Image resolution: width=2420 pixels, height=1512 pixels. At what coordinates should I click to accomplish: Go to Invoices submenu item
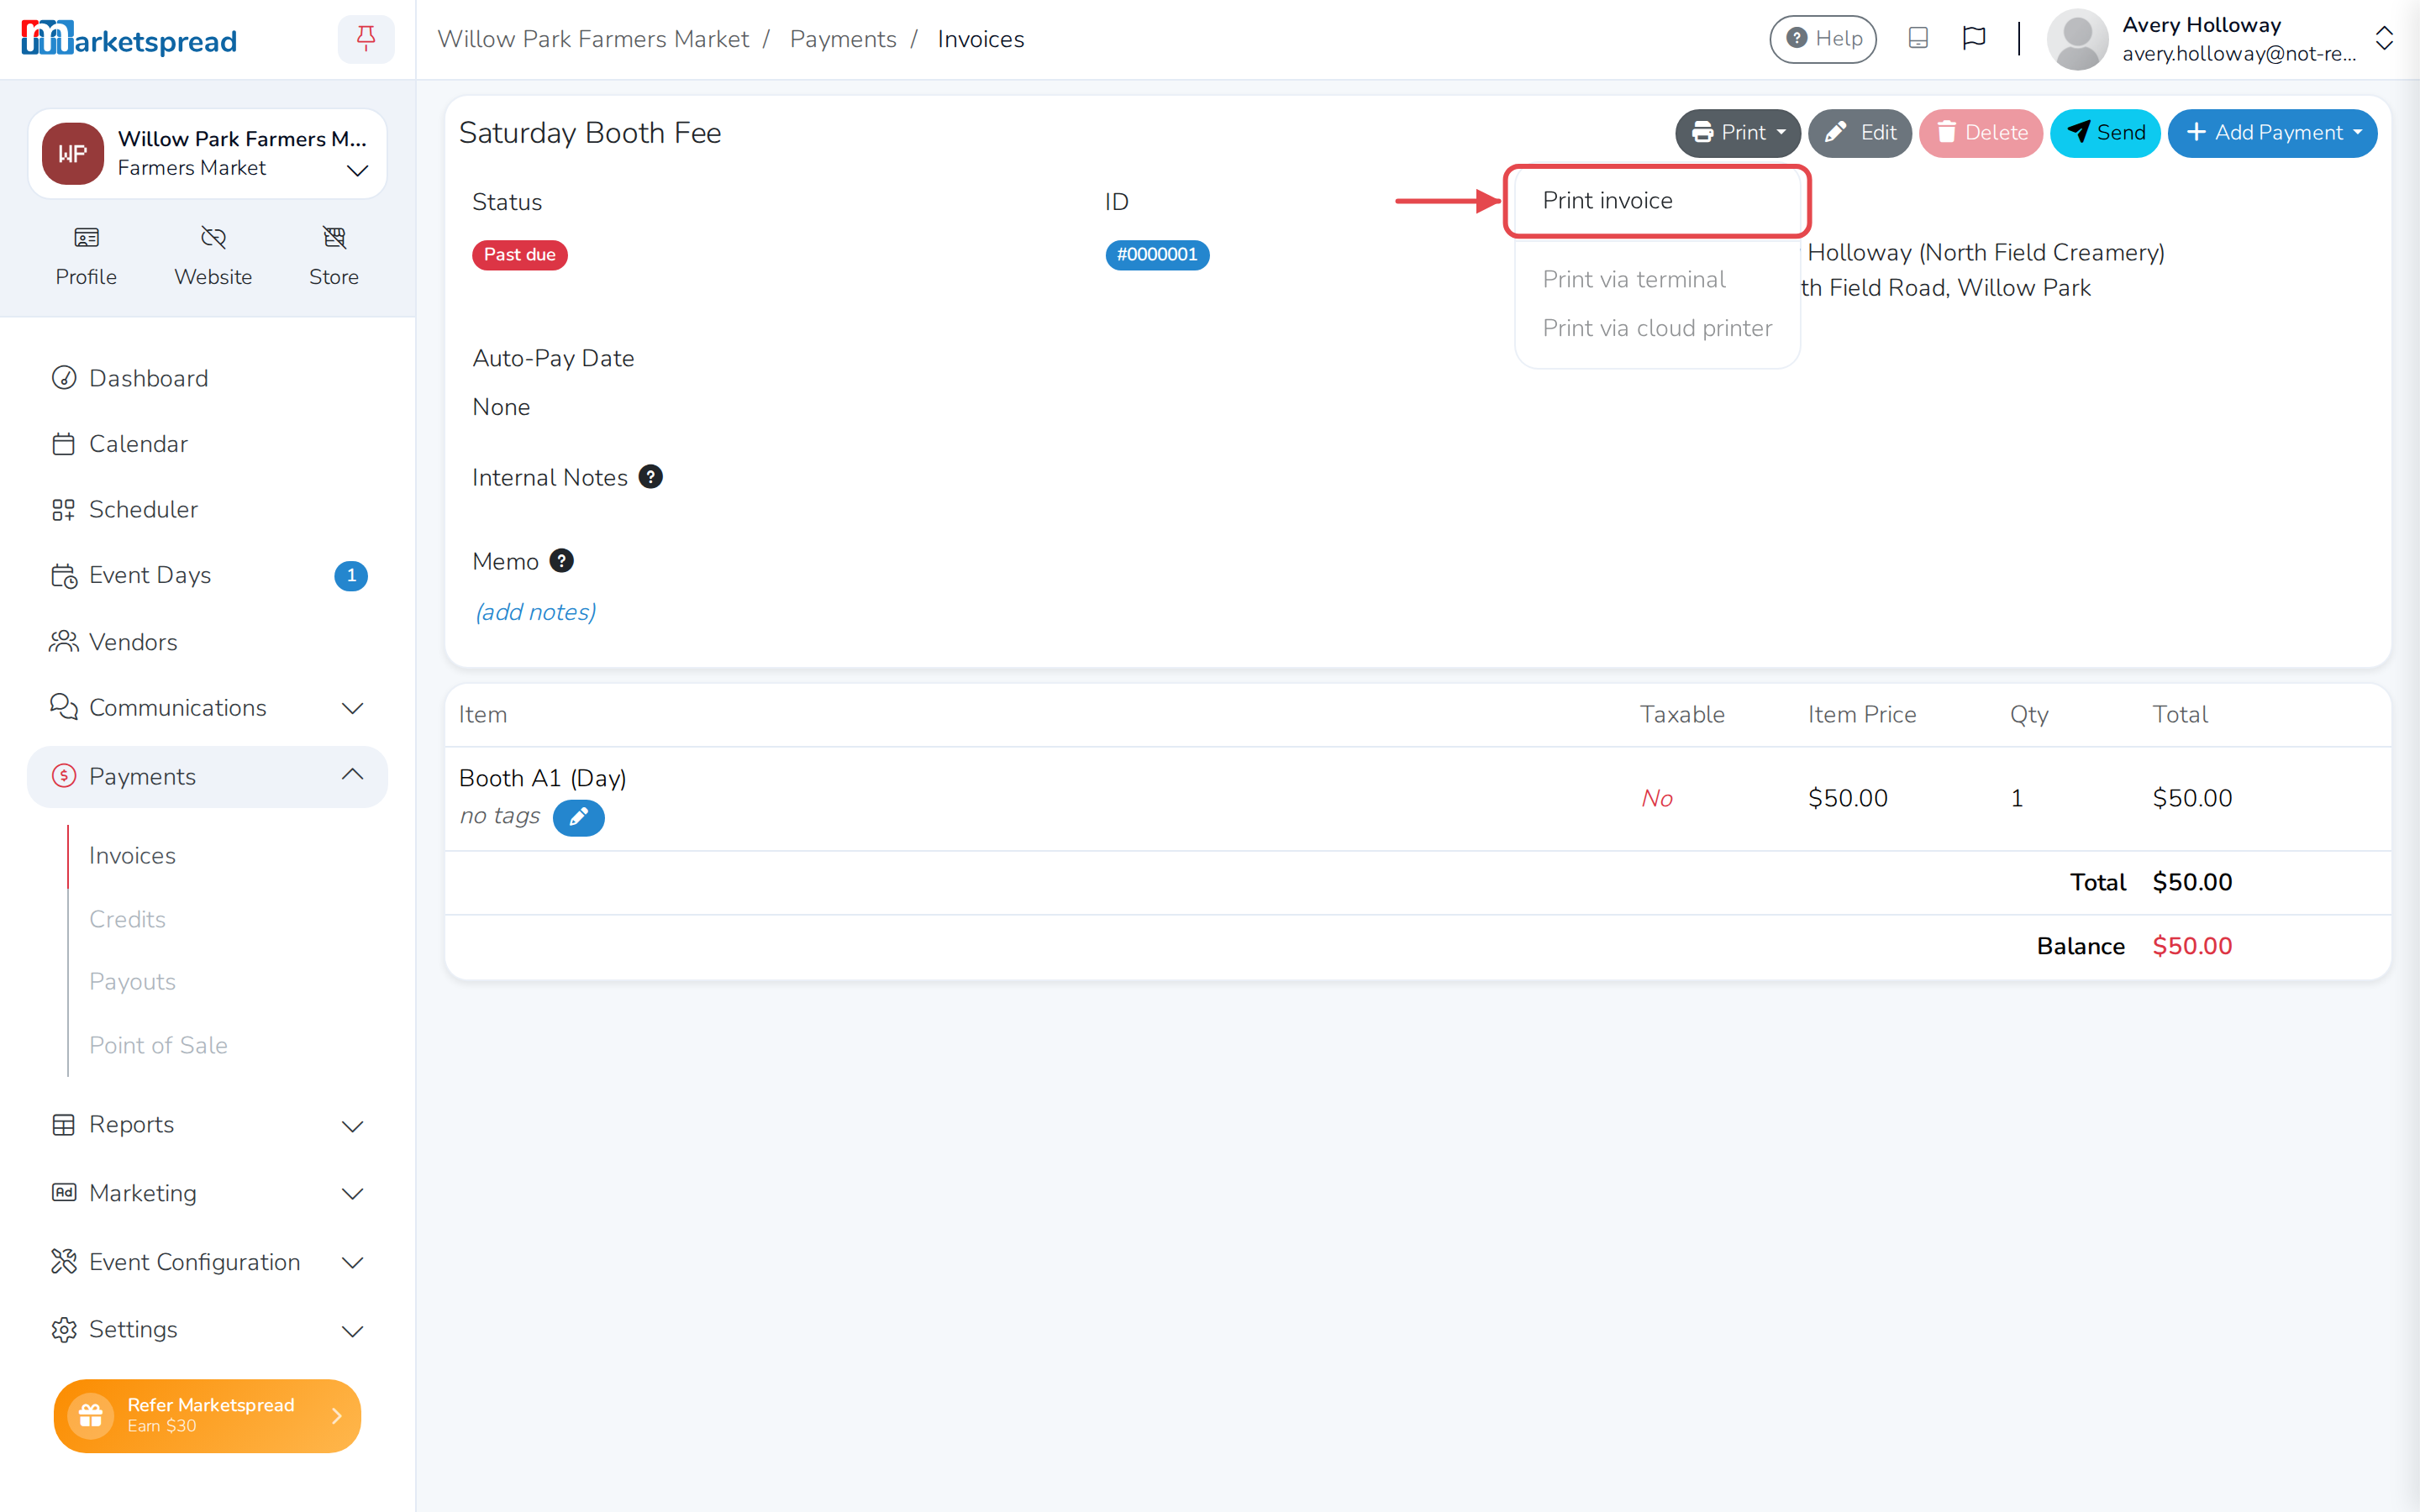pyautogui.click(x=132, y=856)
